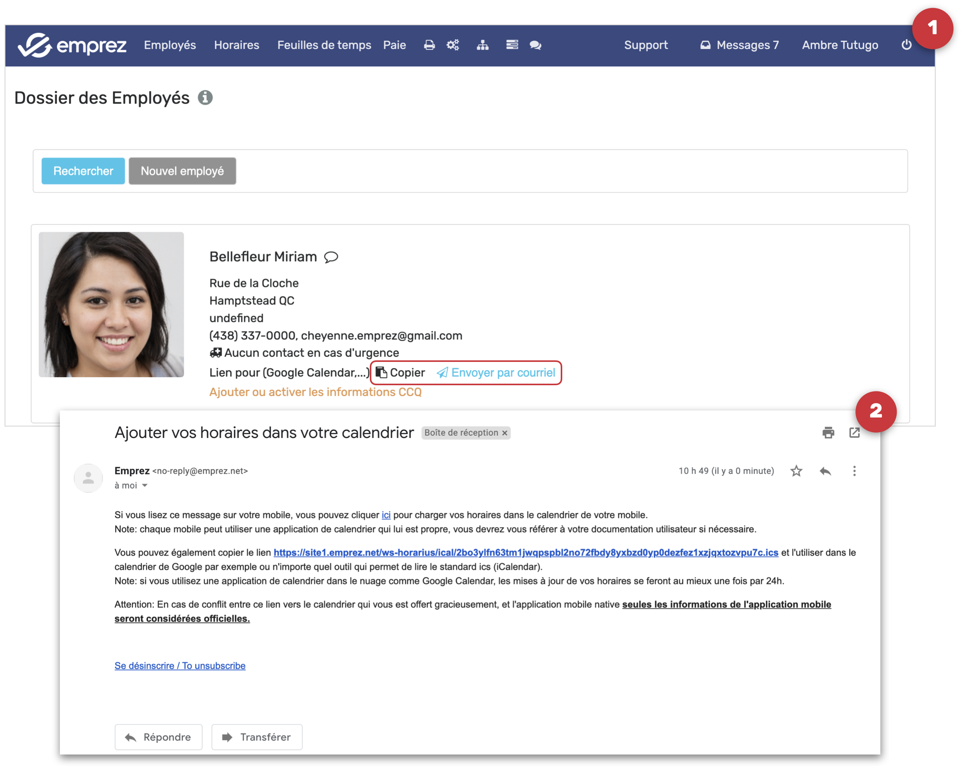Viewport: 962px width, 772px height.
Task: Open the email's three-dot more menu
Action: (x=854, y=471)
